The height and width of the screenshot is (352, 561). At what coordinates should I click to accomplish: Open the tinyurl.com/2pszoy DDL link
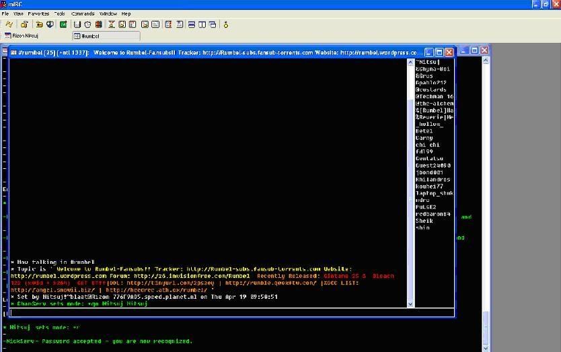(x=170, y=283)
